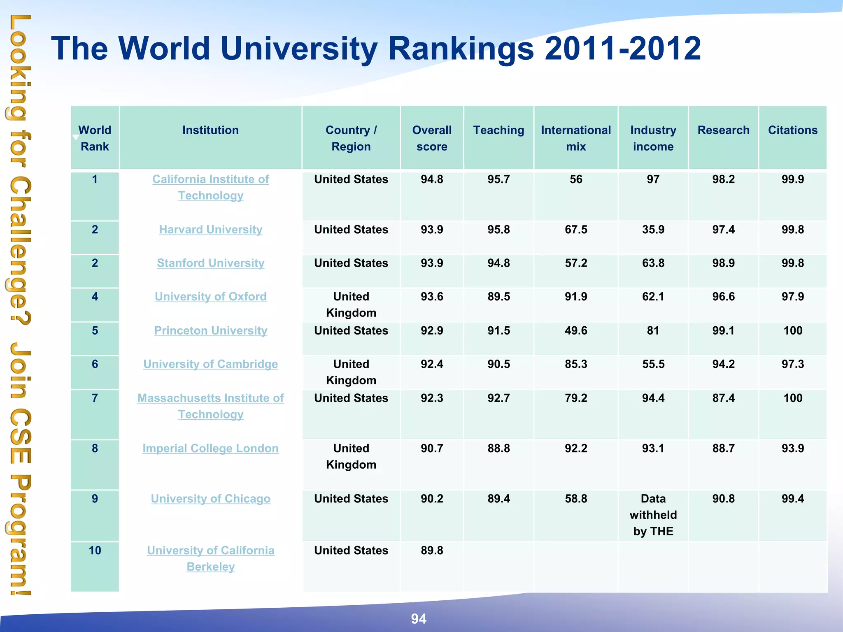Image resolution: width=843 pixels, height=632 pixels.
Task: Select Stanford's teaching score 94.8
Action: click(x=498, y=263)
